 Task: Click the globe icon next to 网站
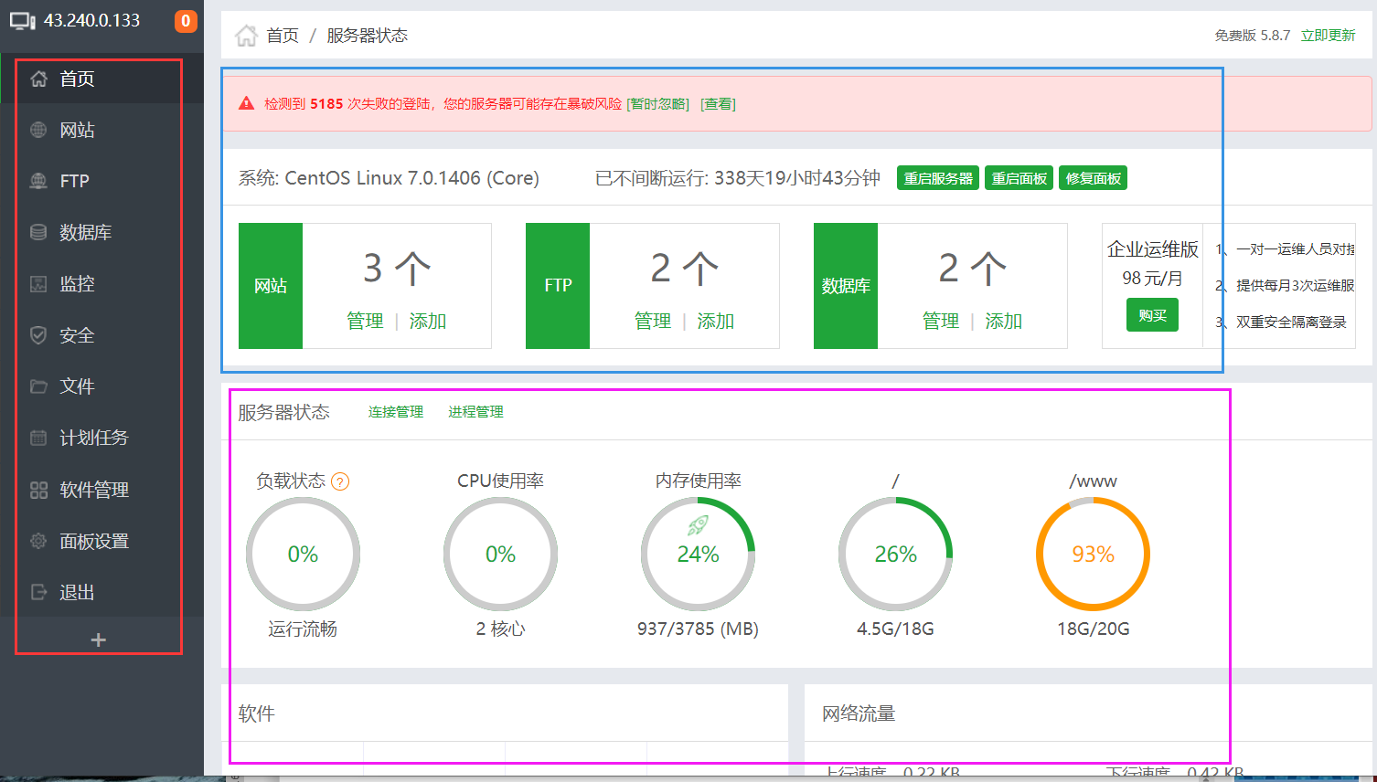pos(38,130)
